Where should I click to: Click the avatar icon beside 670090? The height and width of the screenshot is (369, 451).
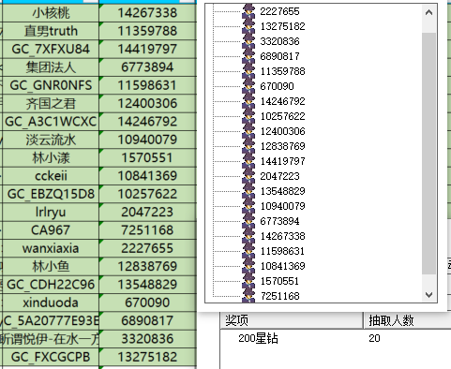pos(248,86)
